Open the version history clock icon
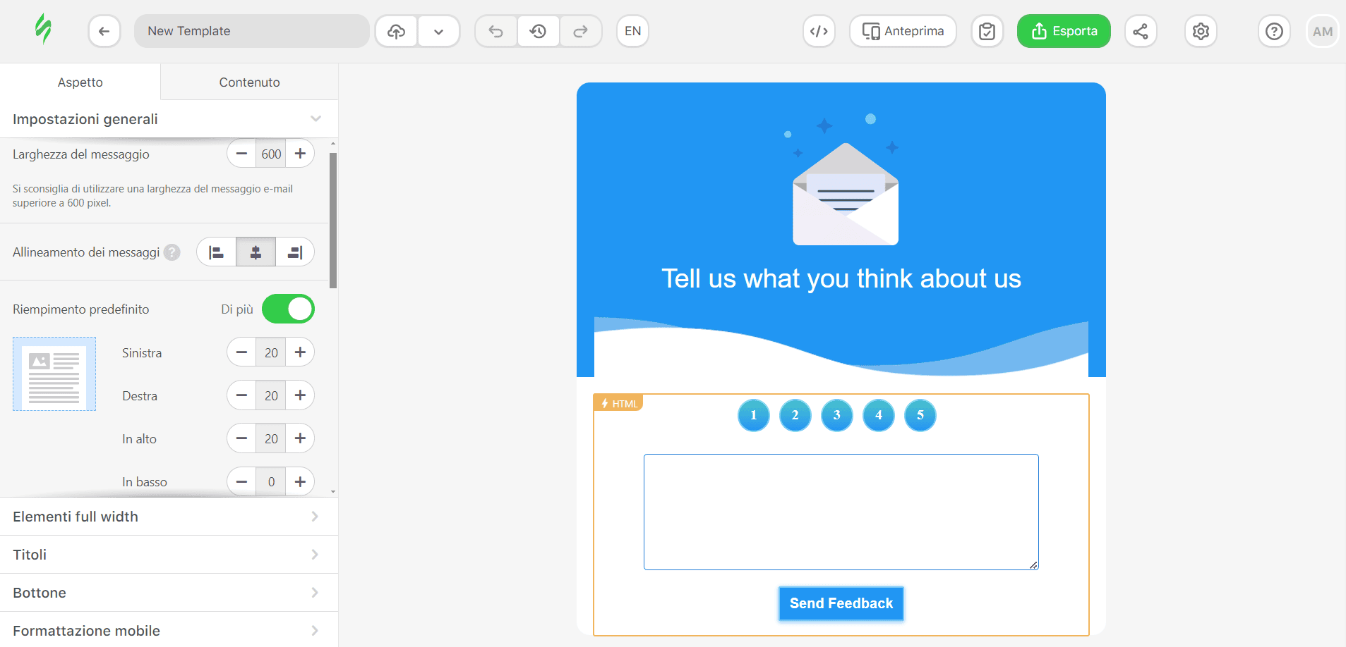This screenshot has height=647, width=1346. pyautogui.click(x=538, y=31)
